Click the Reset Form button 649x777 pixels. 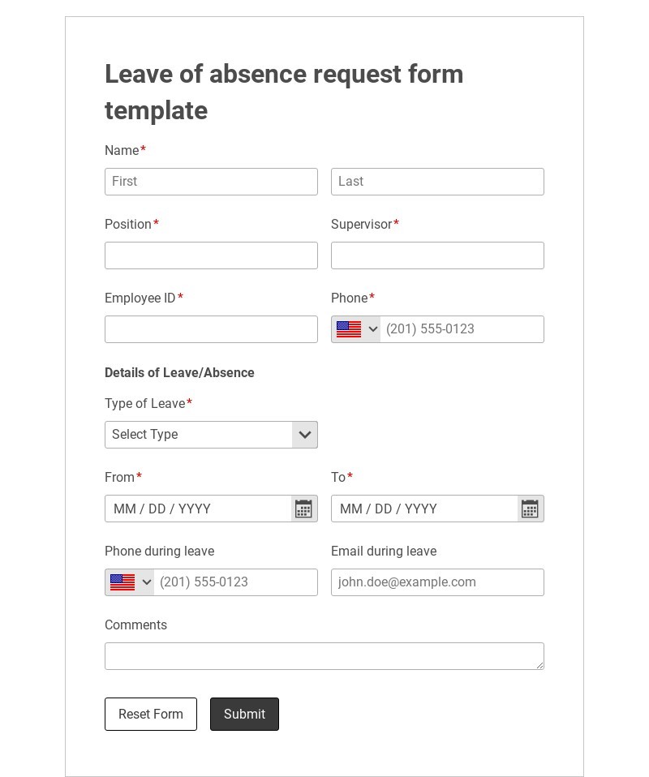click(x=151, y=714)
